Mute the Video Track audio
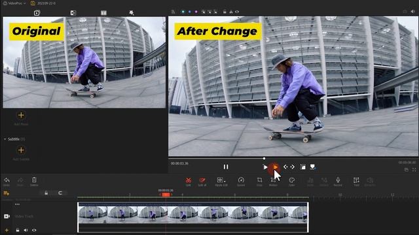 coord(26,230)
